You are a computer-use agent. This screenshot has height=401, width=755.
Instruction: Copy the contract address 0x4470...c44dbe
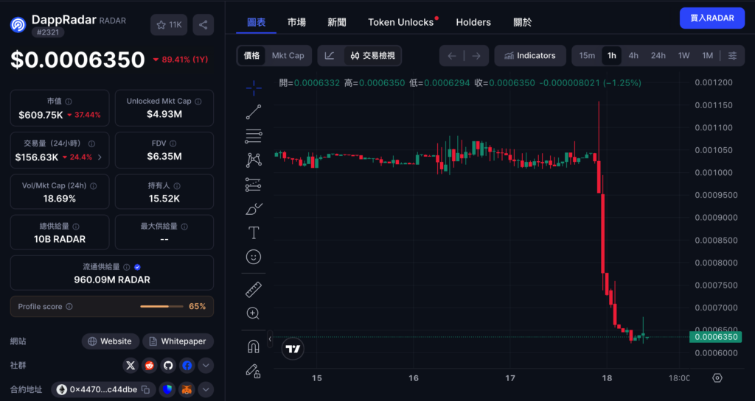[x=146, y=389]
